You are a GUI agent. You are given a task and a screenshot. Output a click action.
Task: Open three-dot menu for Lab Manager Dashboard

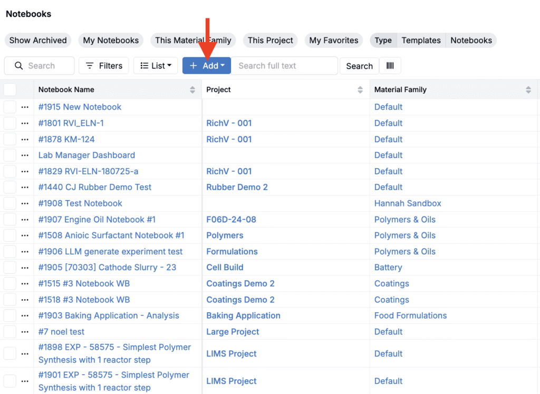coord(25,155)
